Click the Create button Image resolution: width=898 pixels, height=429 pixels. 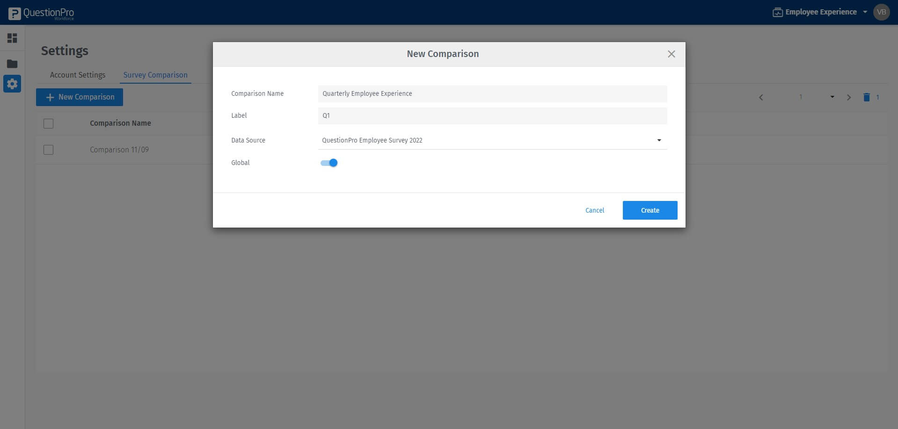650,210
